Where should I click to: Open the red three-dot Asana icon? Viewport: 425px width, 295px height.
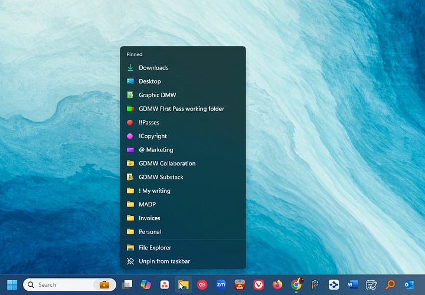[x=165, y=285]
